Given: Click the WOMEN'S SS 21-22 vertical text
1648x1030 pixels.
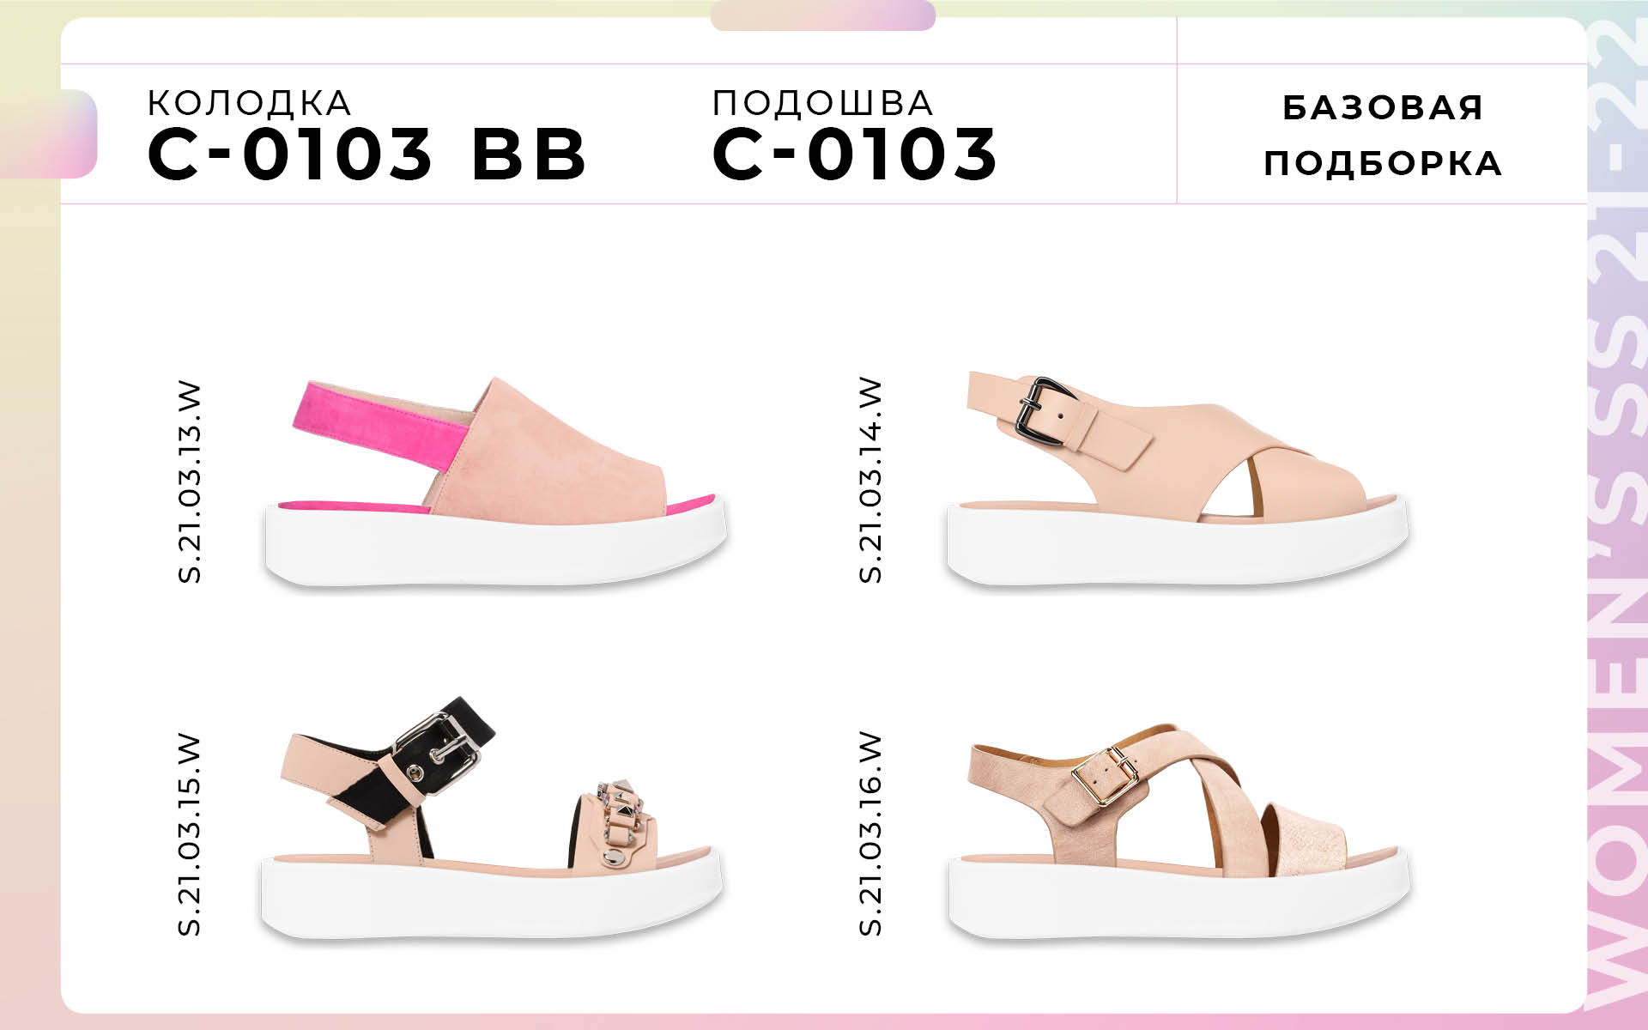Looking at the screenshot, I should pyautogui.click(x=1617, y=515).
